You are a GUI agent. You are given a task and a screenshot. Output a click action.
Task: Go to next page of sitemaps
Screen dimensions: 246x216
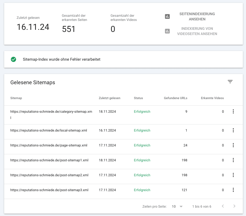(234, 206)
